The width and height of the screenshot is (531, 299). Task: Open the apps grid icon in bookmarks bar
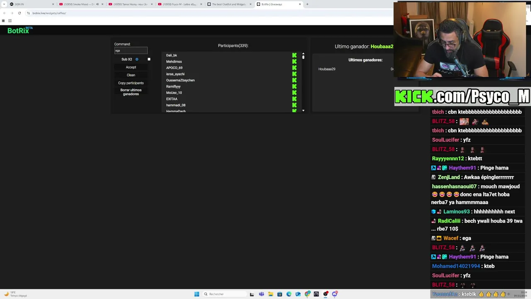pos(10,20)
